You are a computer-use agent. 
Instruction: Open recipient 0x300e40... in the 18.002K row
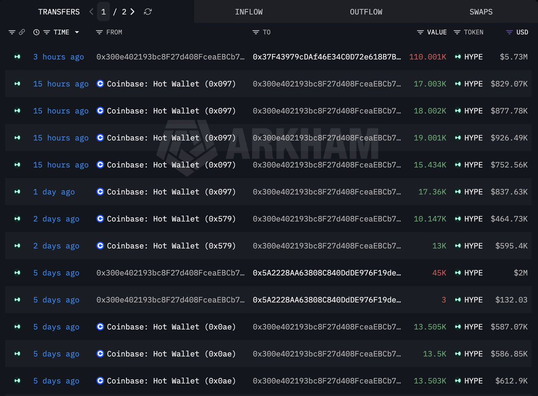(327, 111)
